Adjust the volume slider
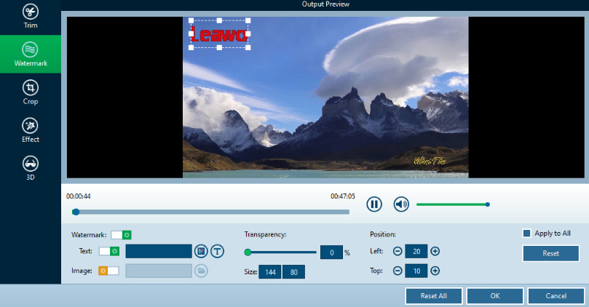 pyautogui.click(x=453, y=204)
